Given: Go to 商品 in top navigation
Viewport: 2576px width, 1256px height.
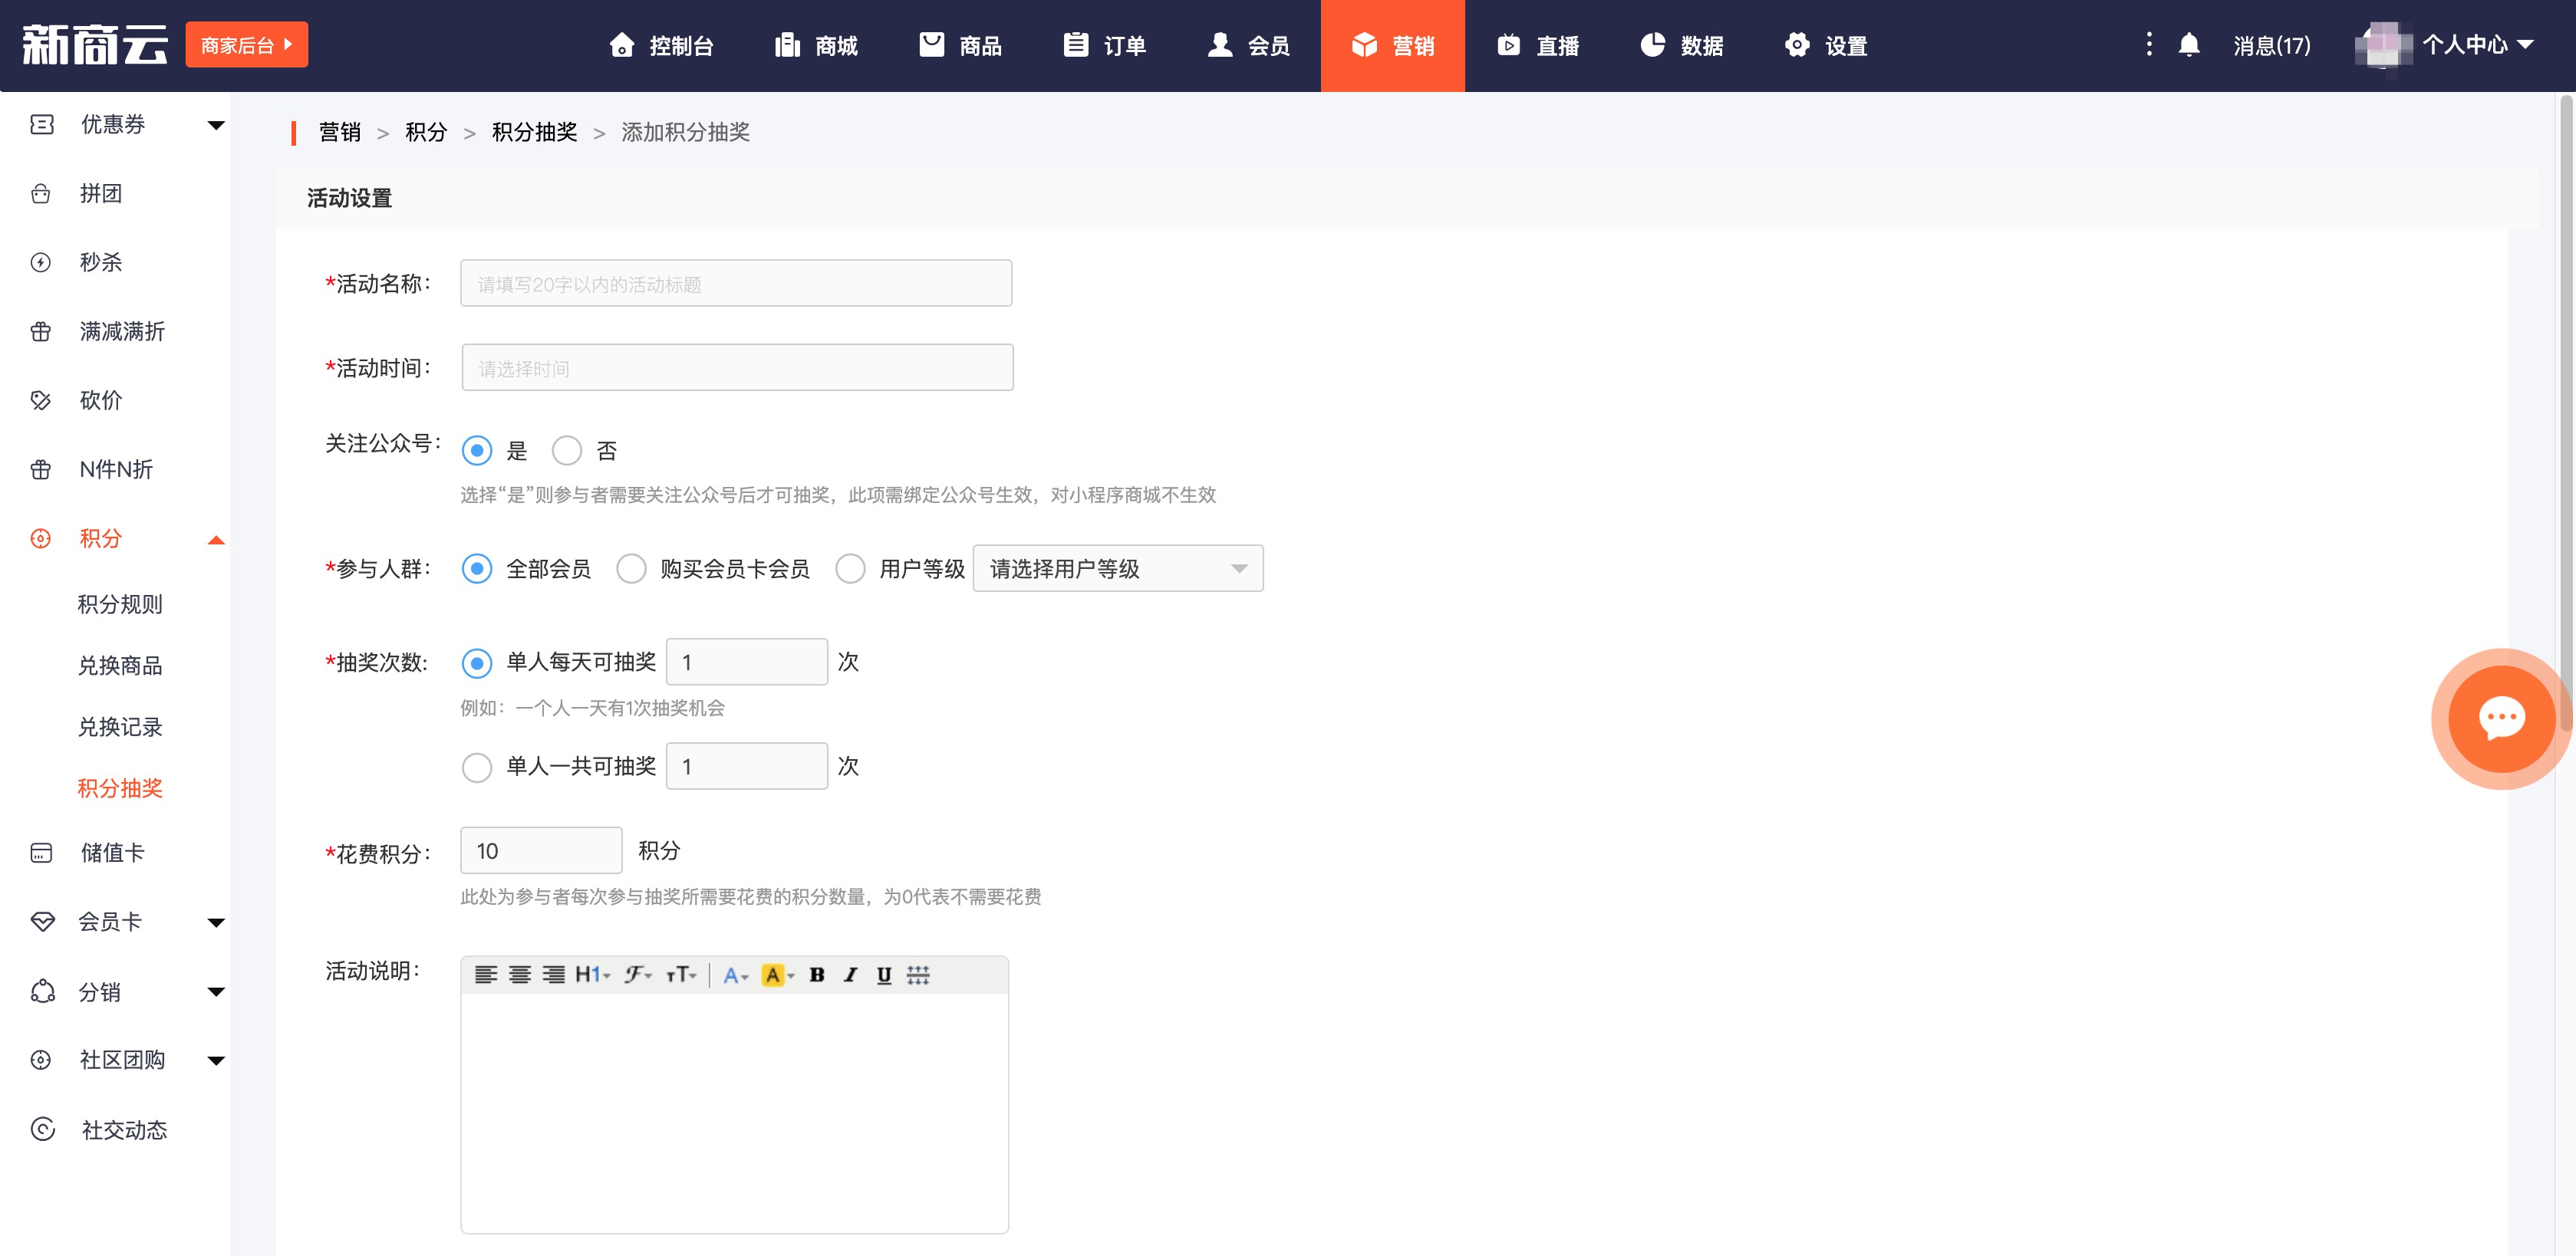Looking at the screenshot, I should point(960,45).
